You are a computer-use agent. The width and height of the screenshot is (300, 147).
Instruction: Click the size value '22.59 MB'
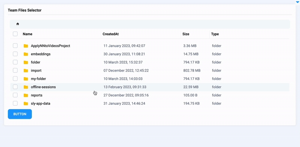tap(191, 87)
